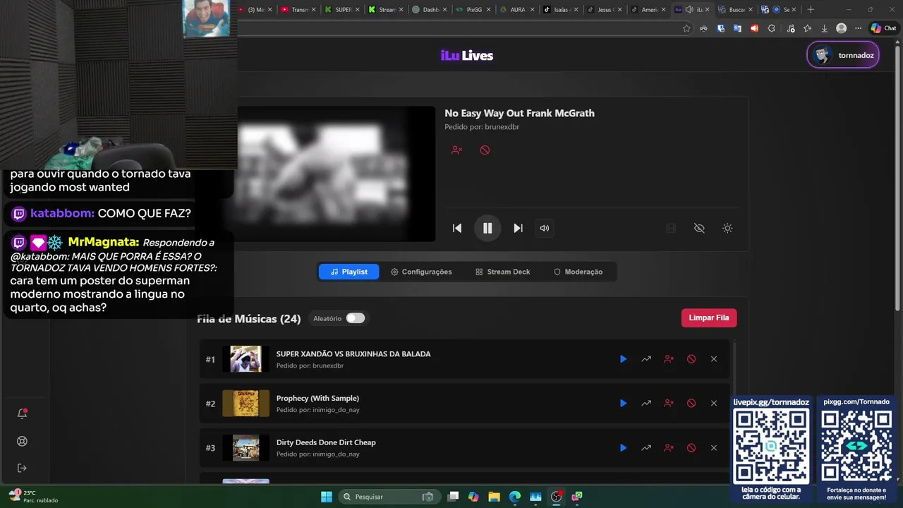Skip to the next track

(x=518, y=228)
